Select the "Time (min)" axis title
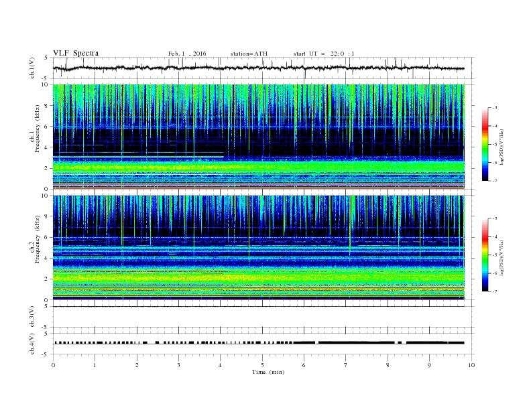 268,372
